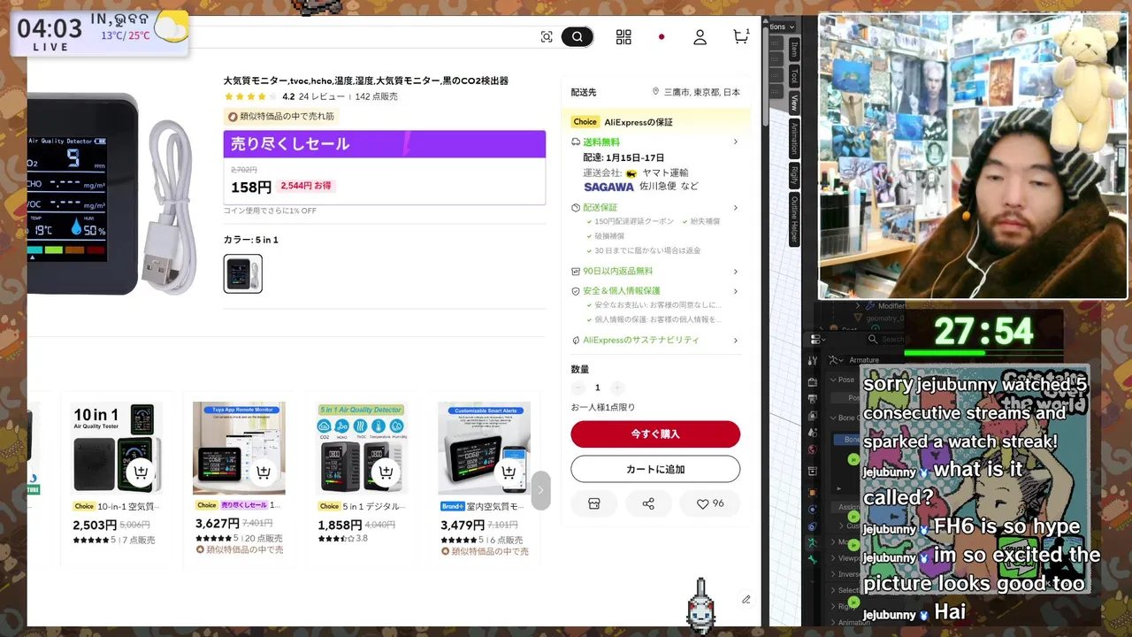The image size is (1132, 637).
Task: Click the carousel next arrow
Action: coord(540,490)
